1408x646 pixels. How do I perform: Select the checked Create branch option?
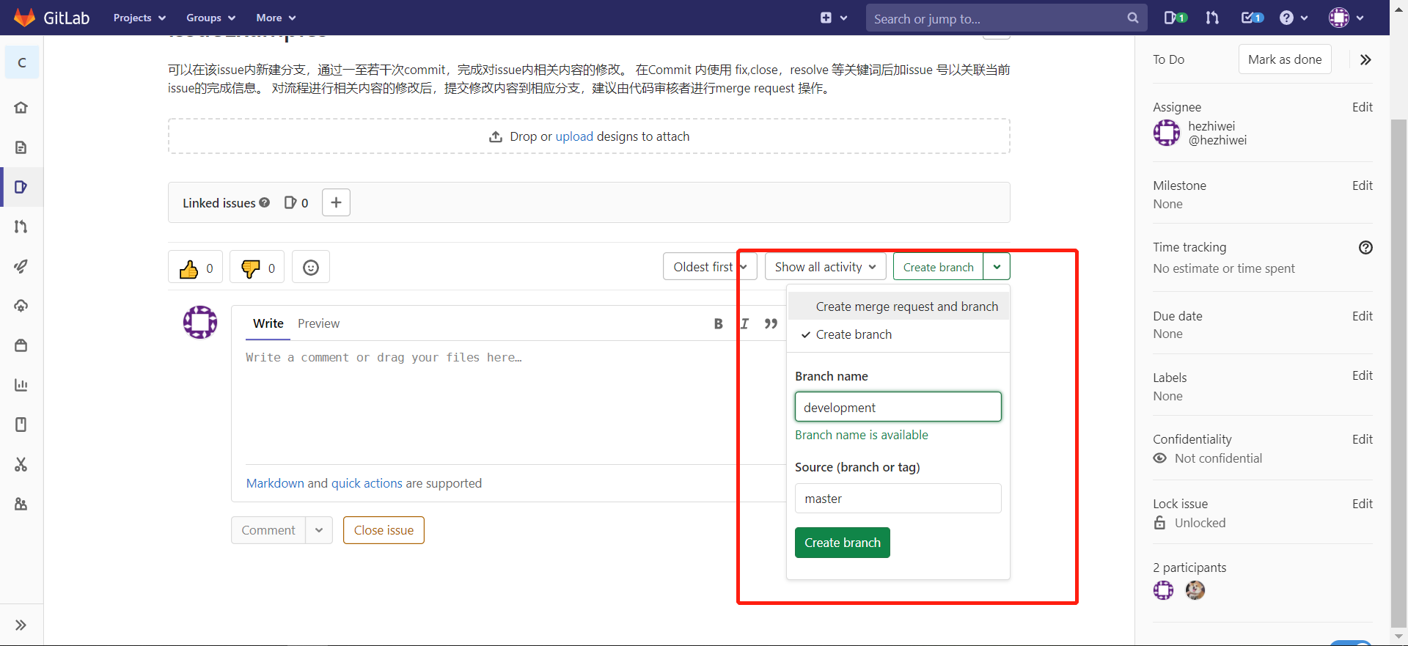click(x=898, y=334)
